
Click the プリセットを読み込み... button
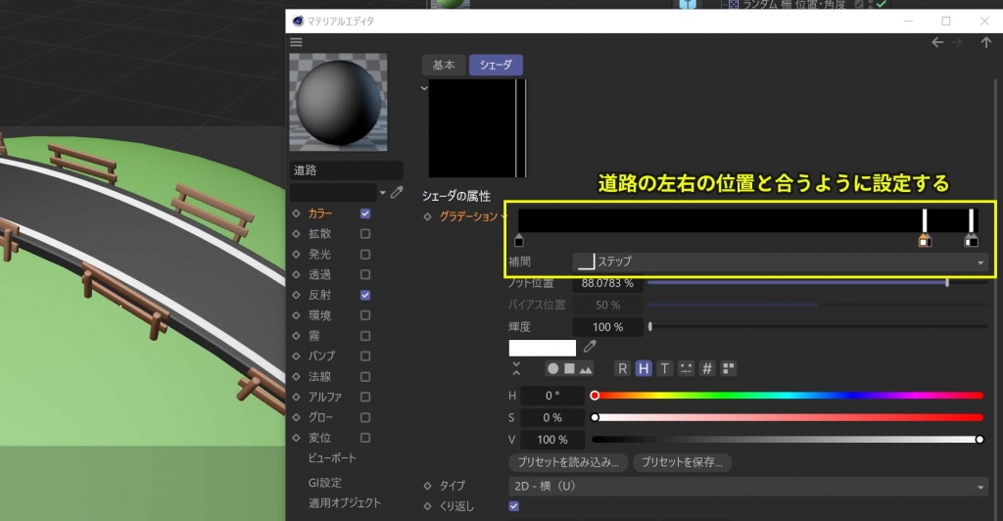pos(568,462)
